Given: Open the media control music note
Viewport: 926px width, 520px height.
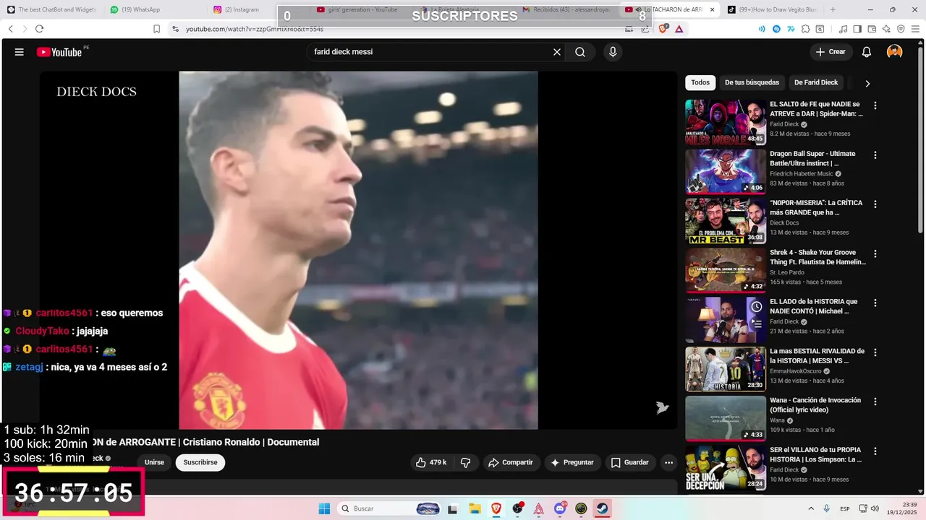Looking at the screenshot, I should click(x=843, y=29).
